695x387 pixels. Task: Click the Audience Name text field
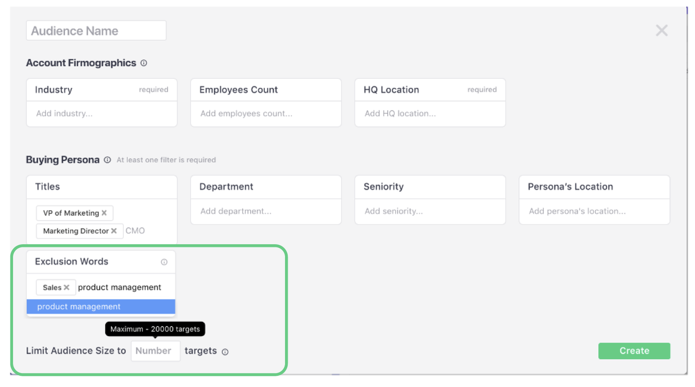(x=96, y=31)
